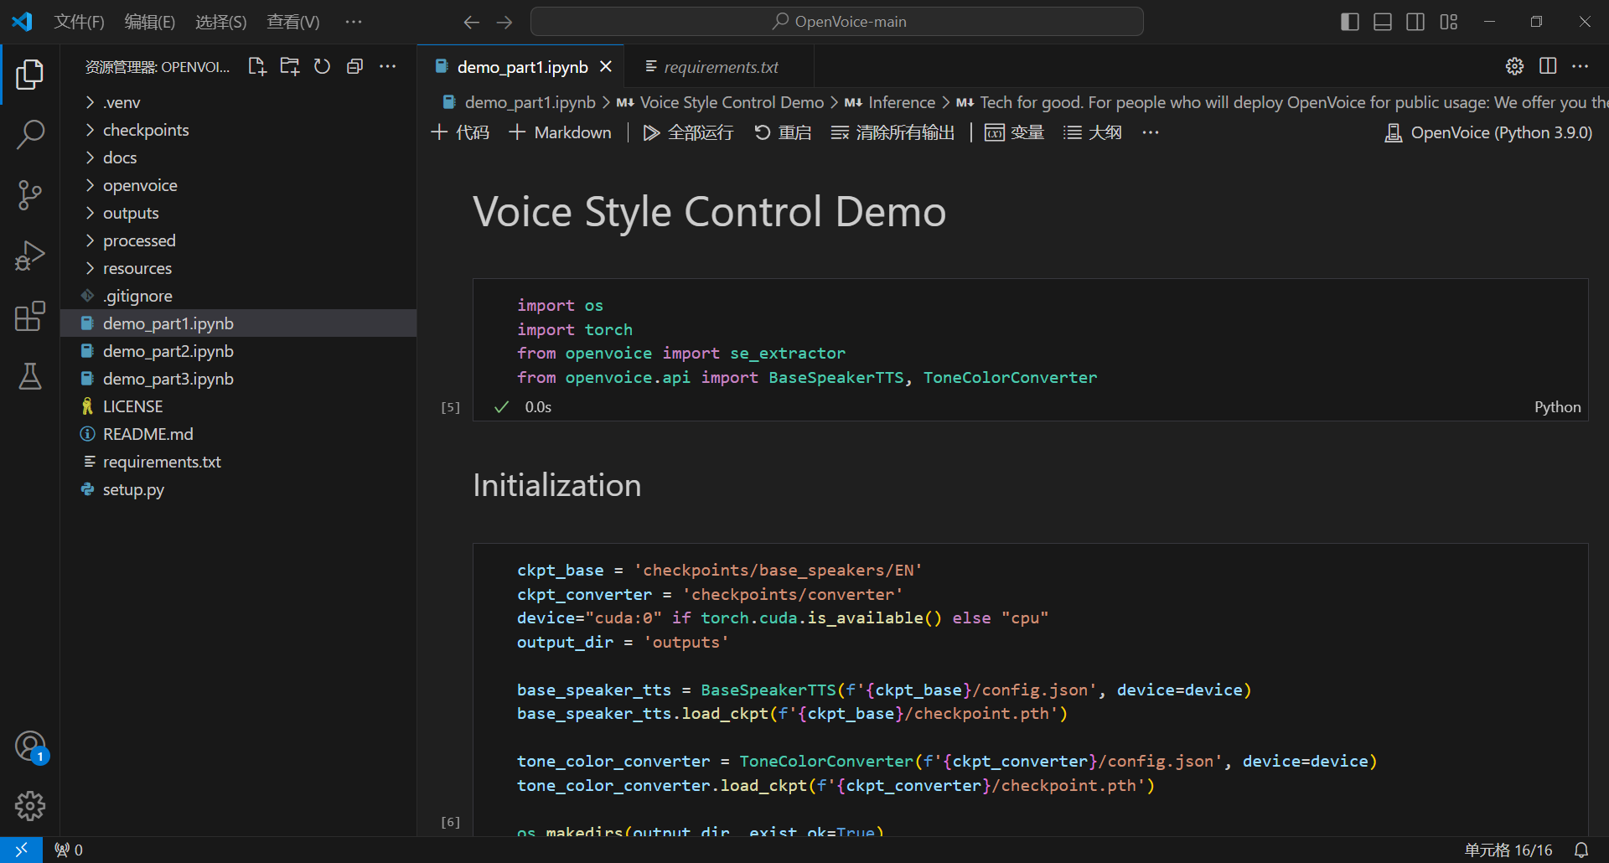1609x863 pixels.
Task: Toggle bottom panel visibility
Action: point(1383,22)
